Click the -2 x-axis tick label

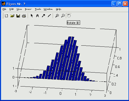(30, 92)
